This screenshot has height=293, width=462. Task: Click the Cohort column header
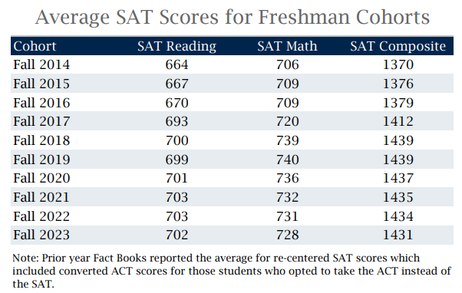[x=35, y=46]
